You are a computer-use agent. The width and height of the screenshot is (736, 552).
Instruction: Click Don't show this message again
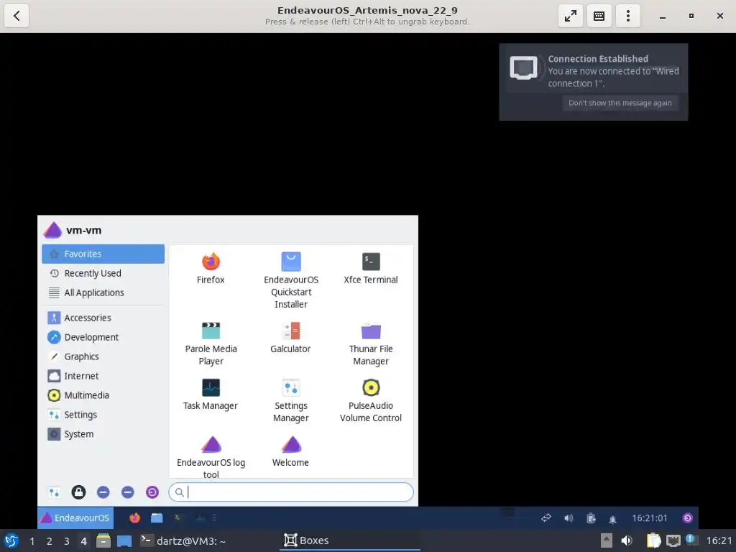pos(620,103)
